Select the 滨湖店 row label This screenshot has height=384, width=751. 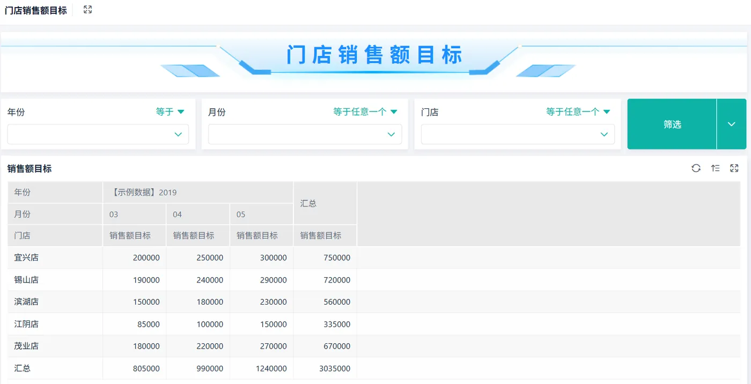[26, 301]
